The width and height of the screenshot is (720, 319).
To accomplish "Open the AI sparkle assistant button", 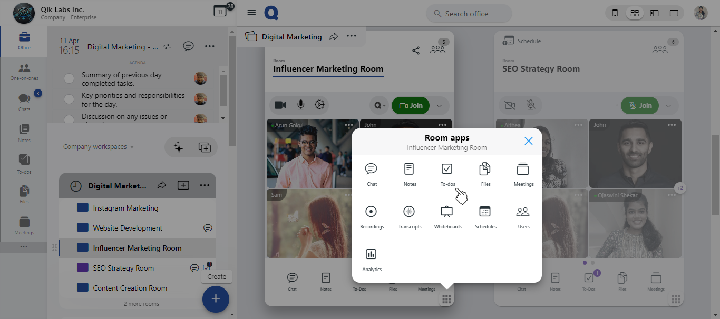I will pos(178,147).
